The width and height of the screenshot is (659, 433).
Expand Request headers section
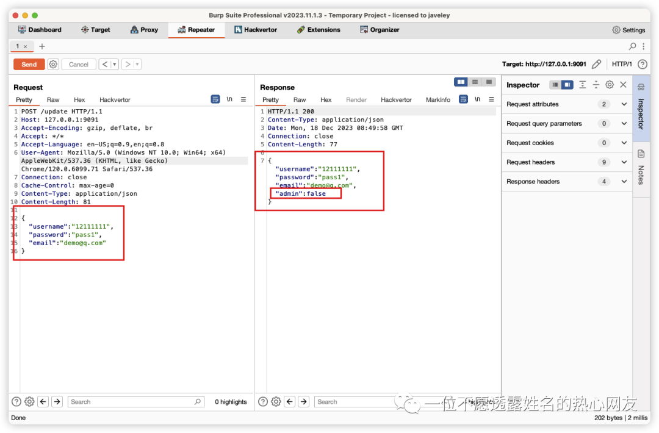[x=567, y=162]
